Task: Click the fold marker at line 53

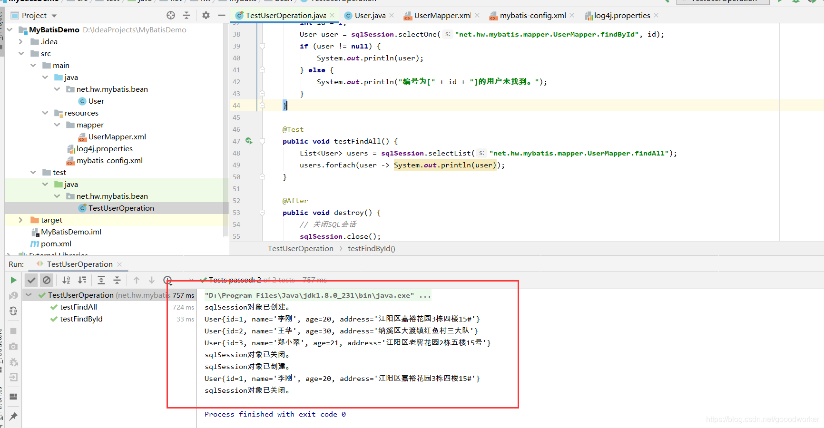Action: (x=262, y=213)
